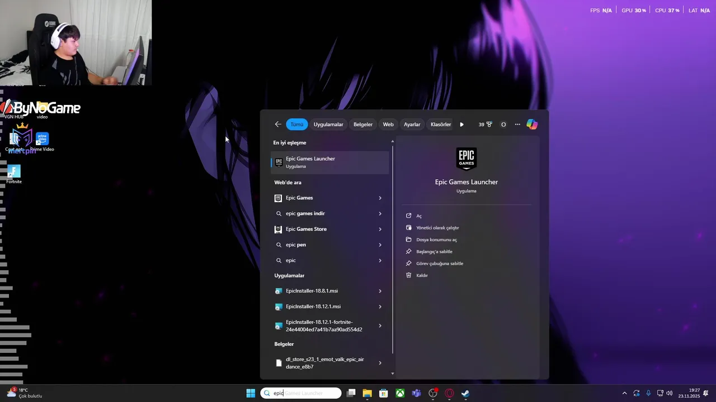Show hidden system tray icons
The width and height of the screenshot is (716, 402).
[x=624, y=393]
